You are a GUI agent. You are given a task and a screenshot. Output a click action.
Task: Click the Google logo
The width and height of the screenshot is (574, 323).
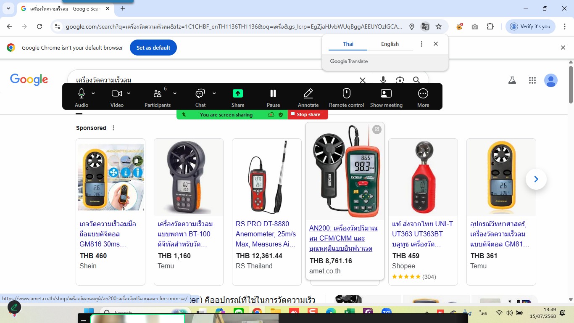pyautogui.click(x=29, y=79)
